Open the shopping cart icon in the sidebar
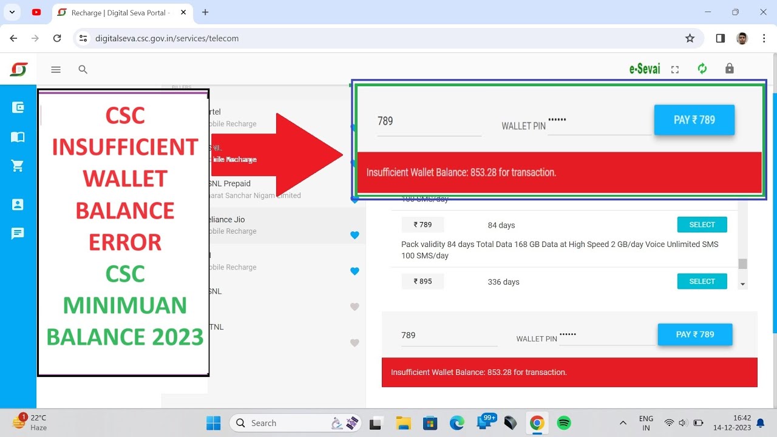The width and height of the screenshot is (777, 437). [x=18, y=167]
